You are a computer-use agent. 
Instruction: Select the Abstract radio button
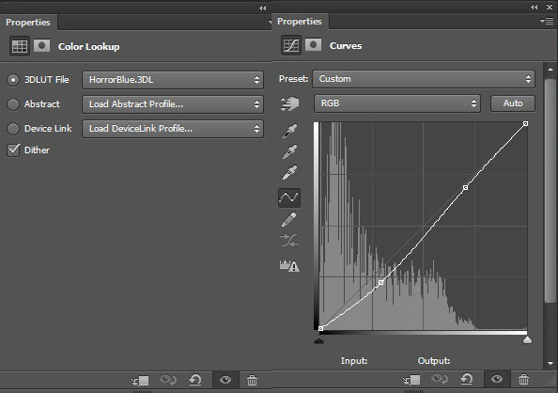13,104
